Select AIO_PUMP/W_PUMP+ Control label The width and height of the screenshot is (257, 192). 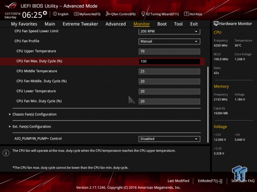pyautogui.click(x=38, y=138)
